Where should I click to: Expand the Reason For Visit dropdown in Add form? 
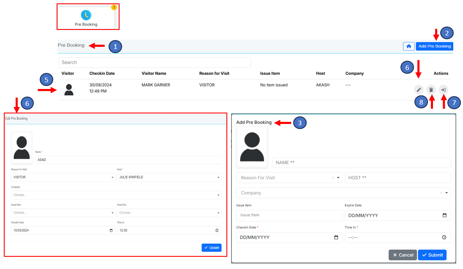tap(338, 178)
